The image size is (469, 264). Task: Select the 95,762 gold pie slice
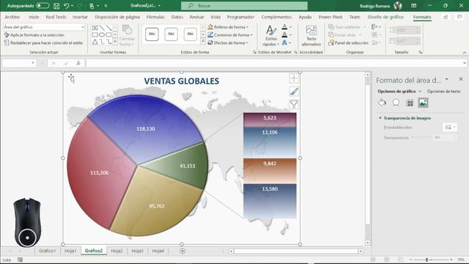point(157,206)
